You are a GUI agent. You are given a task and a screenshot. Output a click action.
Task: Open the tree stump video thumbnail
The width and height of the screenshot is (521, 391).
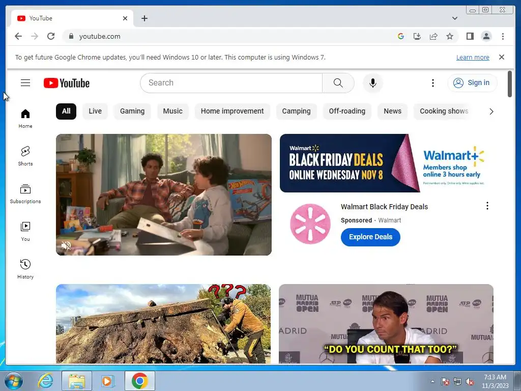point(163,324)
